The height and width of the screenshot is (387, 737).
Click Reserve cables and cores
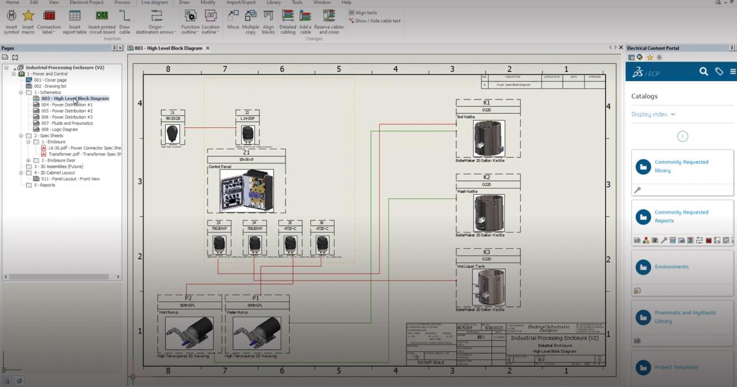click(x=329, y=21)
